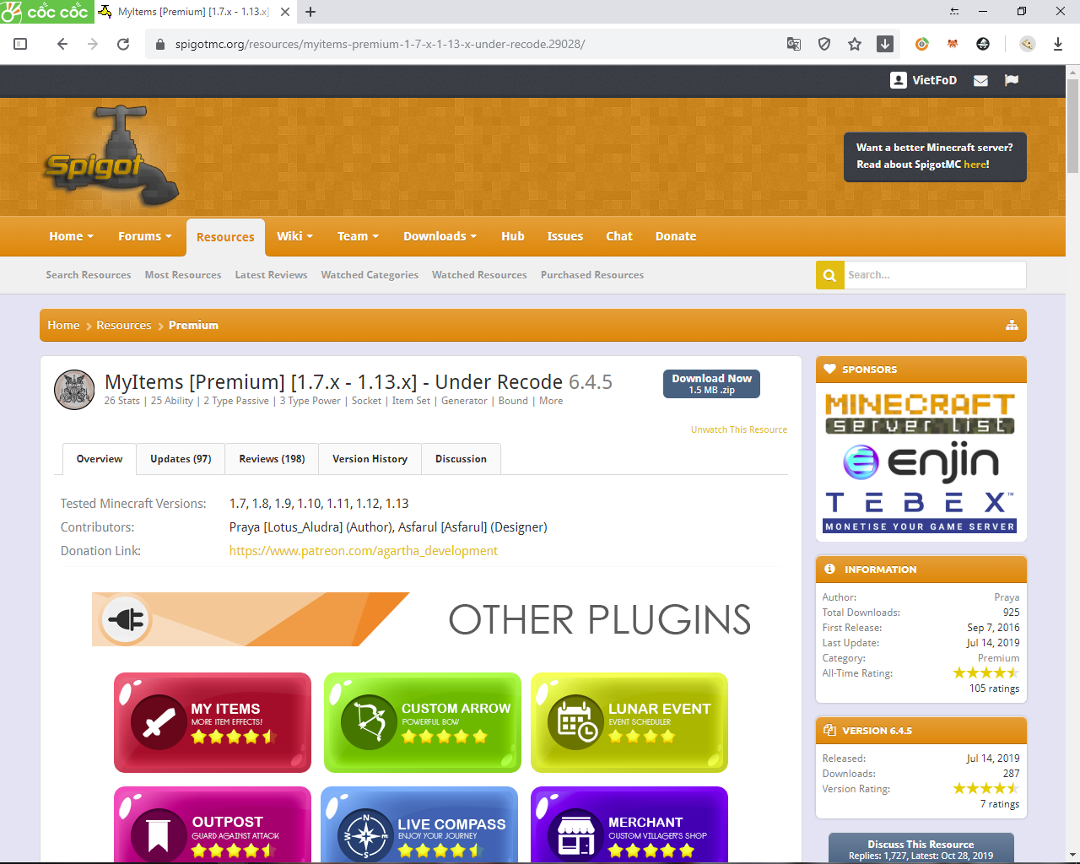Viewport: 1080px width, 864px height.
Task: Focus the Search input field
Action: [x=935, y=275]
